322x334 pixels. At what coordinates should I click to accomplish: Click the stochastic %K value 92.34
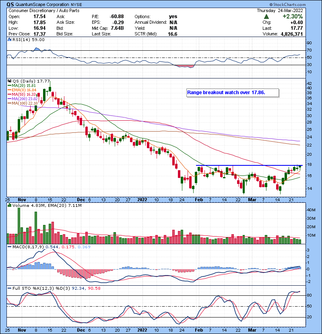pyautogui.click(x=78, y=289)
